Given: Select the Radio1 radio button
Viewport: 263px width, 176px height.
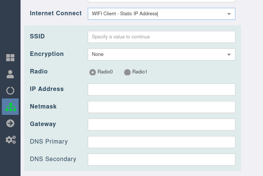Looking at the screenshot, I should pos(127,72).
